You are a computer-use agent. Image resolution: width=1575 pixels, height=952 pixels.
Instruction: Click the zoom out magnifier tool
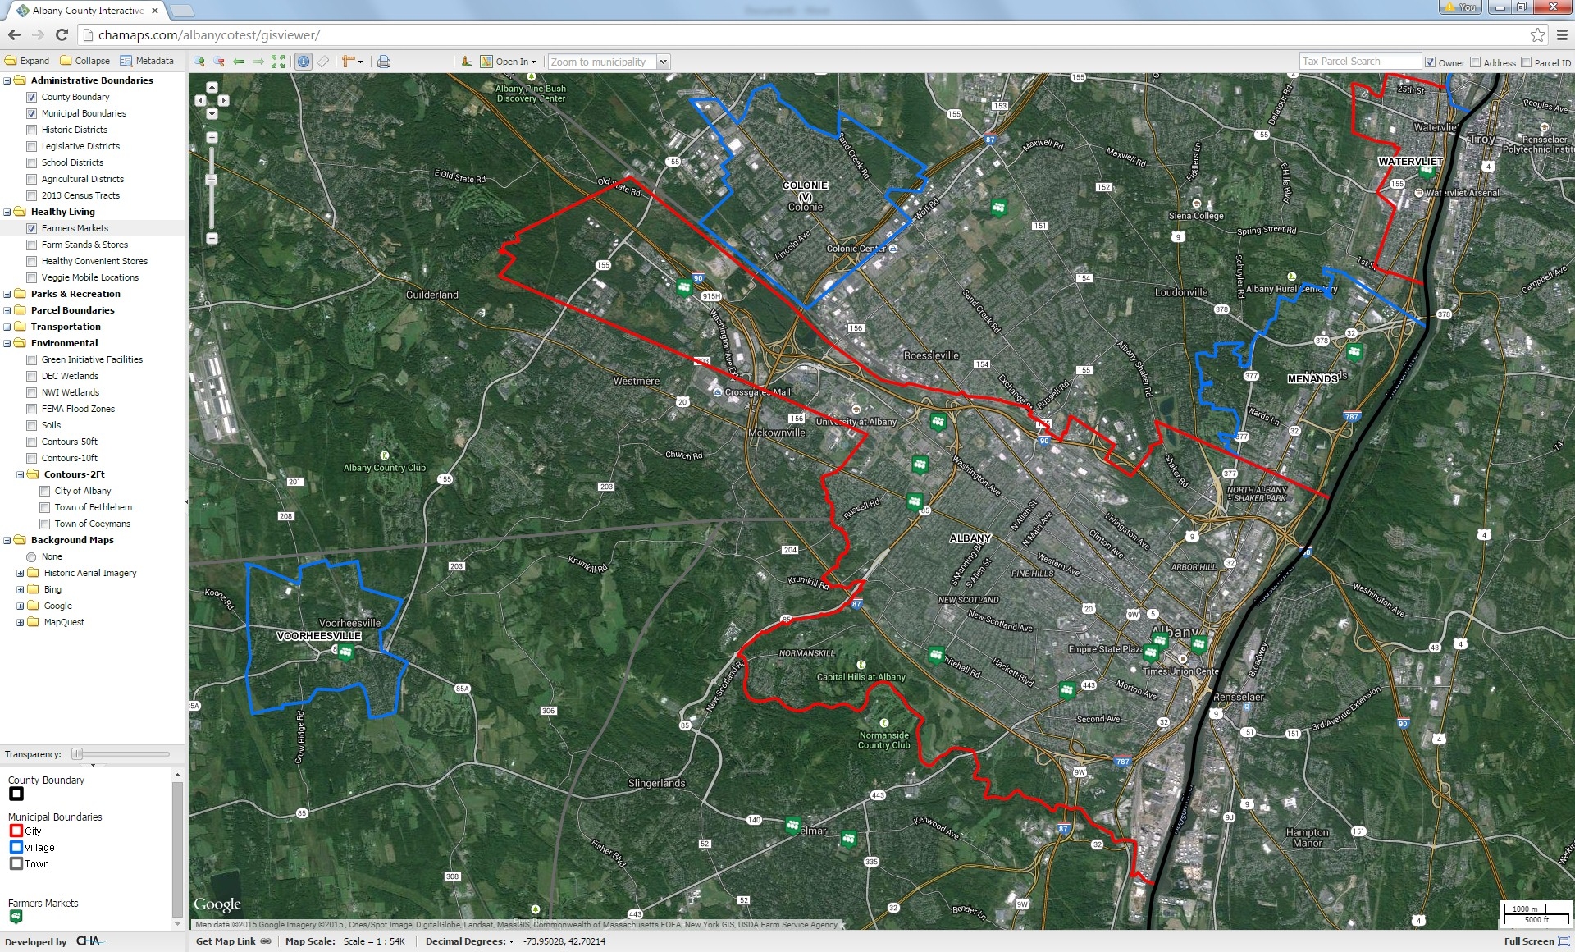(x=219, y=62)
